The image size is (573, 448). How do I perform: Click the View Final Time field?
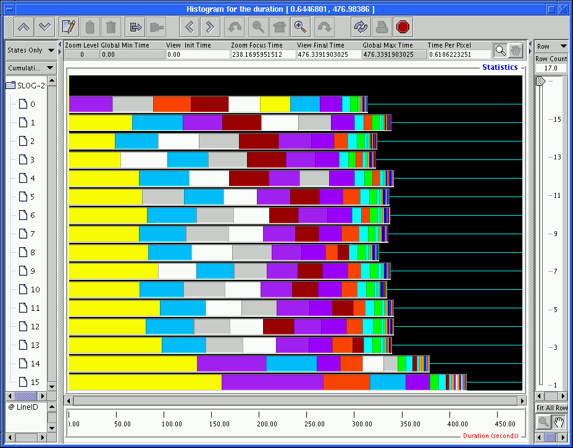(329, 54)
